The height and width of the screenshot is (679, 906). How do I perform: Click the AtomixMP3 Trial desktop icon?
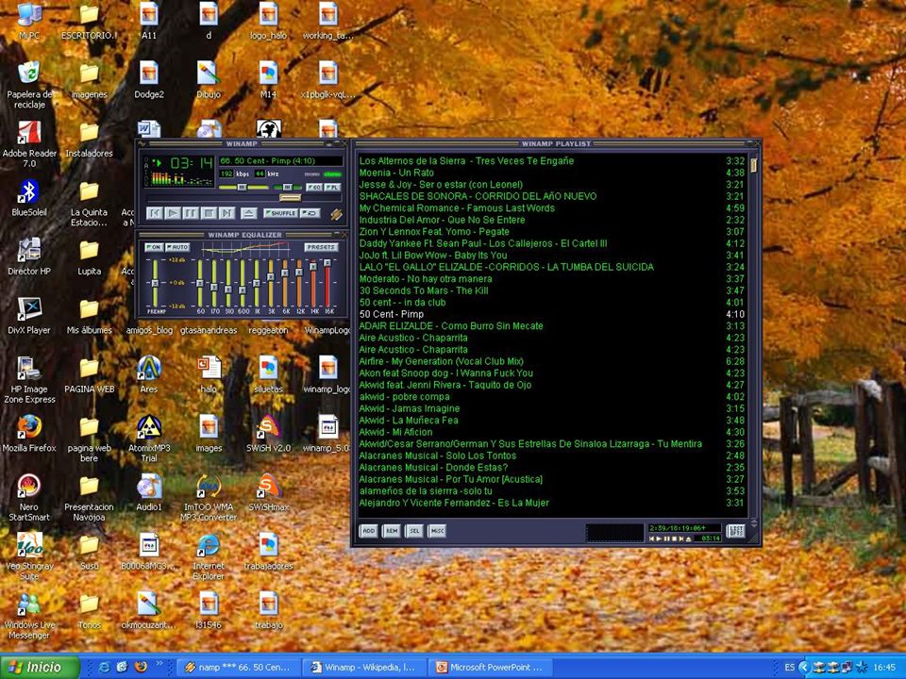[149, 439]
